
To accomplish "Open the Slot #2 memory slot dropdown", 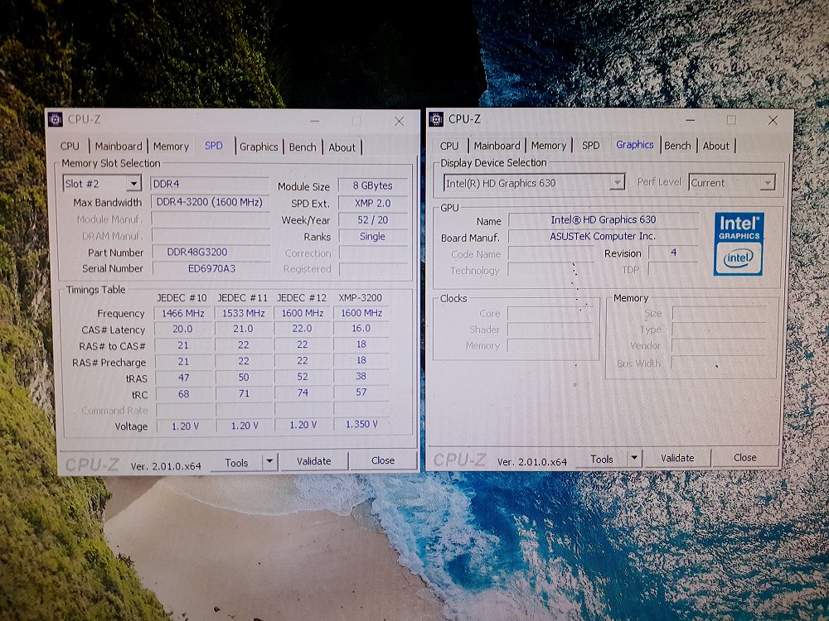I will click(133, 184).
